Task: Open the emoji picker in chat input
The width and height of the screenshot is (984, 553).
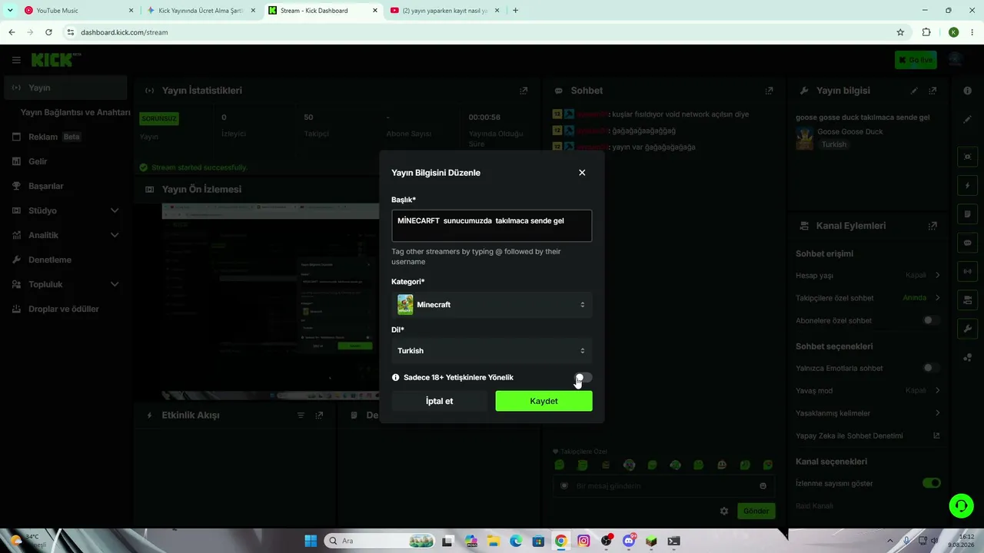Action: [763, 486]
